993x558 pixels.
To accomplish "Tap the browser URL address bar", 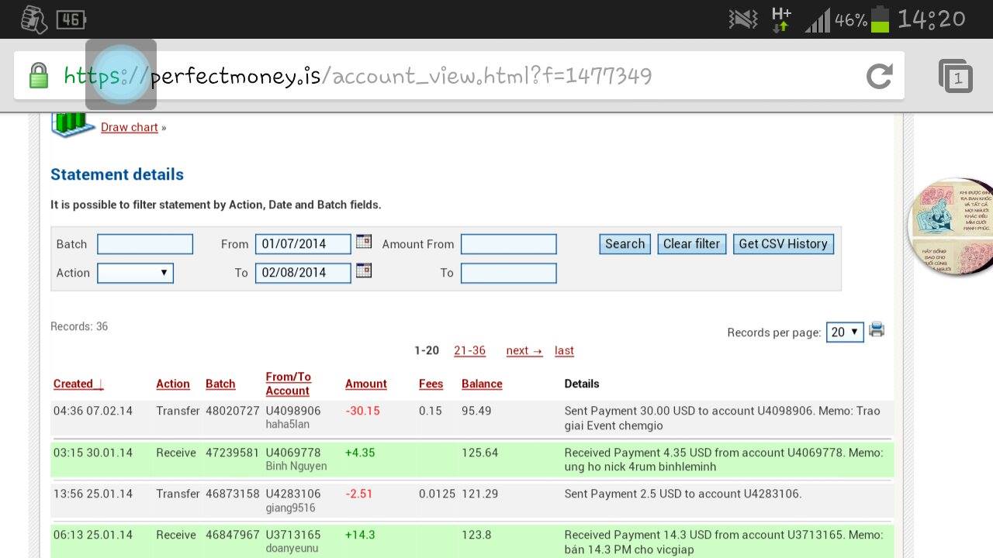I will [x=458, y=76].
